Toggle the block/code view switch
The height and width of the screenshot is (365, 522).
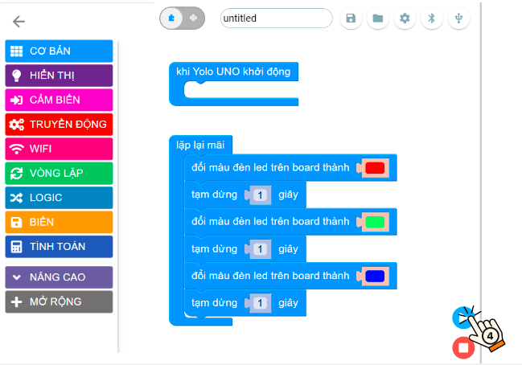(x=183, y=18)
